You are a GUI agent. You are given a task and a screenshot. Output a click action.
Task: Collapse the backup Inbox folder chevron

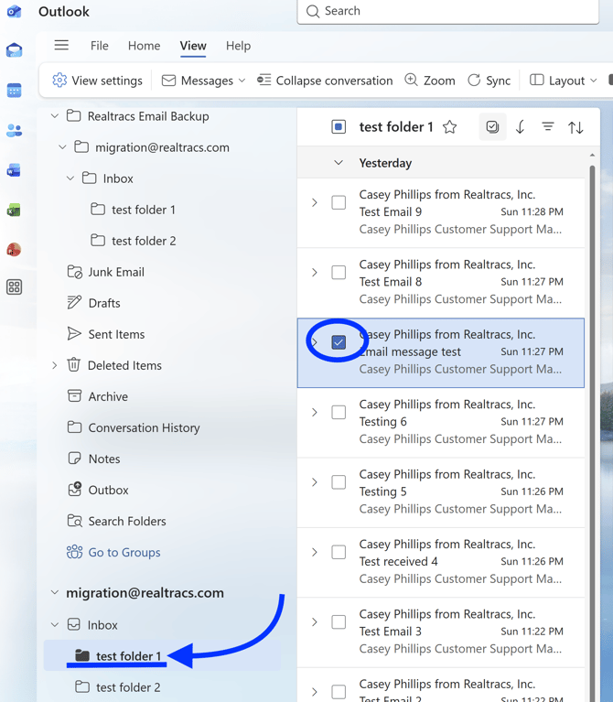70,178
